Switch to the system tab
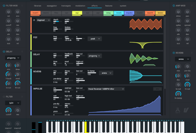This screenshot has width=196, height=133. coord(123,6)
